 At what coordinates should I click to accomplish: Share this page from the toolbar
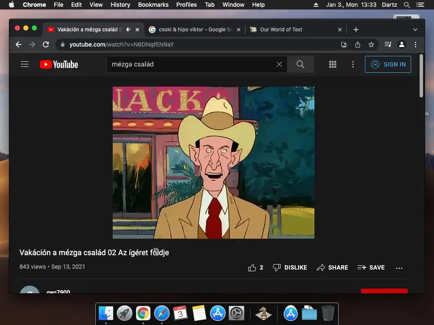click(358, 44)
